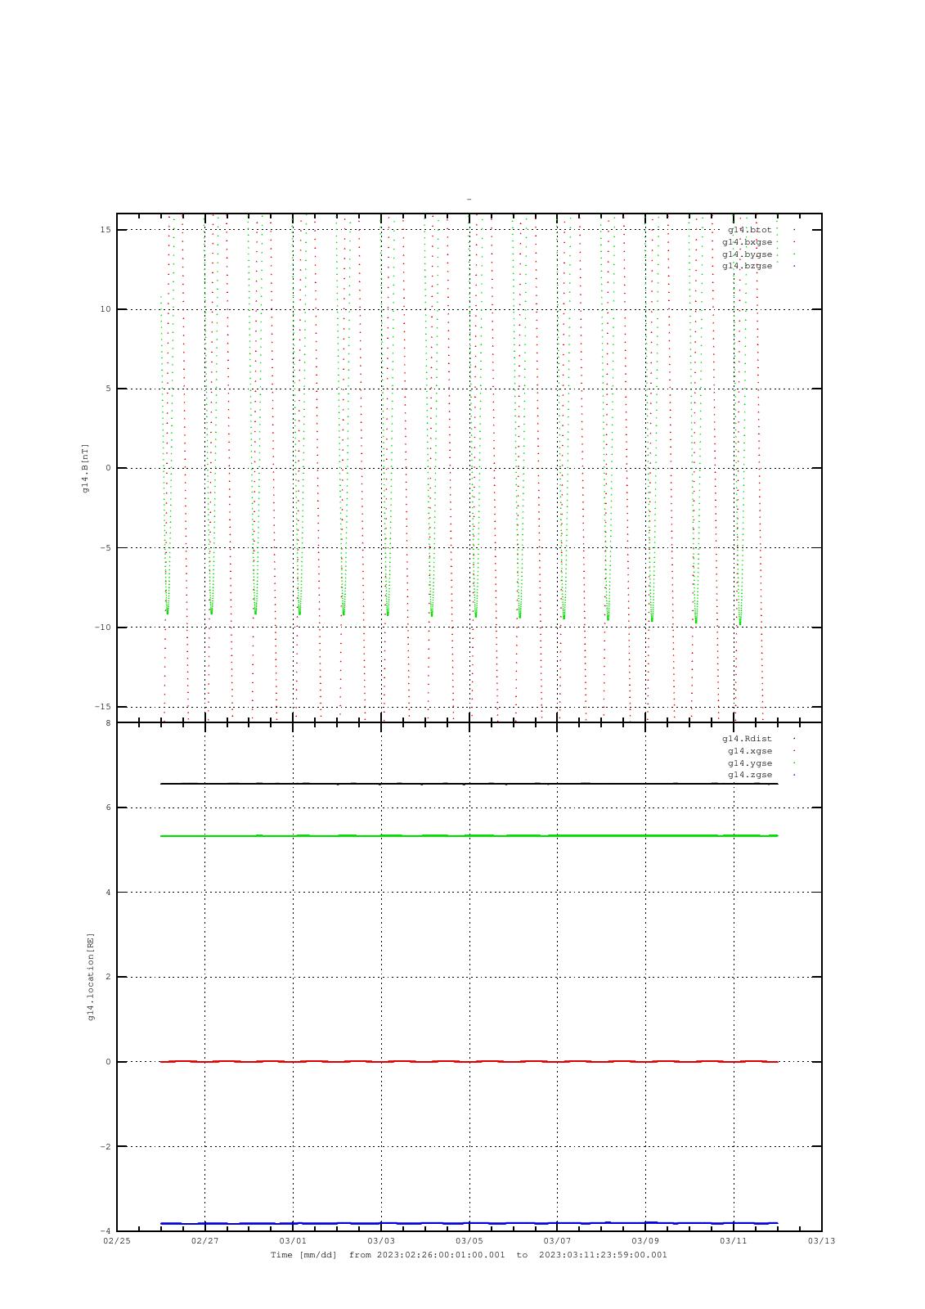Pick the g14.bygse legend label
This screenshot has height=1309, width=925.
(747, 254)
